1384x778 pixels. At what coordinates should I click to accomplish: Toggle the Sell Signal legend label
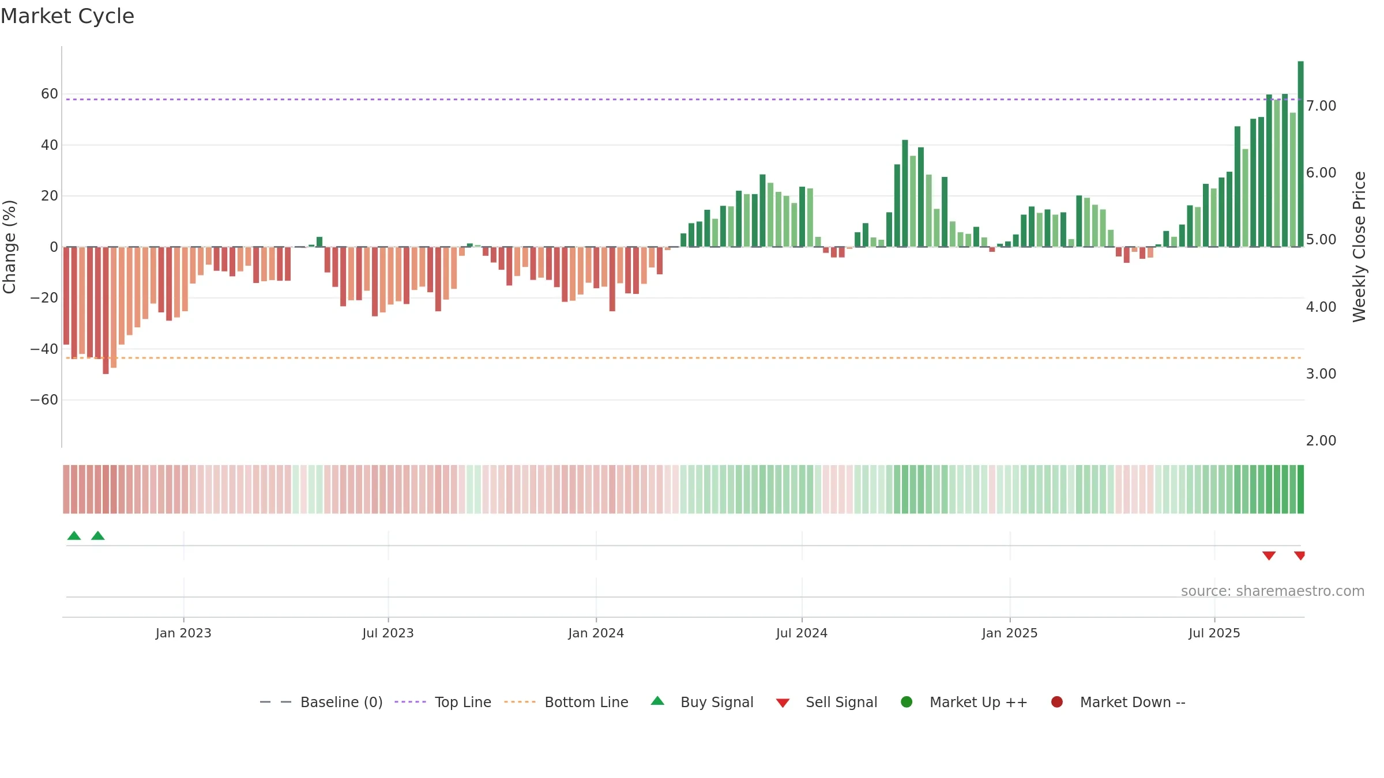(841, 702)
